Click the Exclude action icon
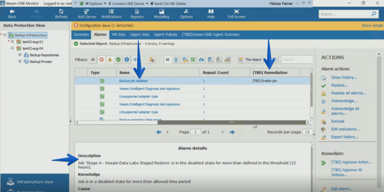This screenshot has width=384, height=192. (324, 121)
